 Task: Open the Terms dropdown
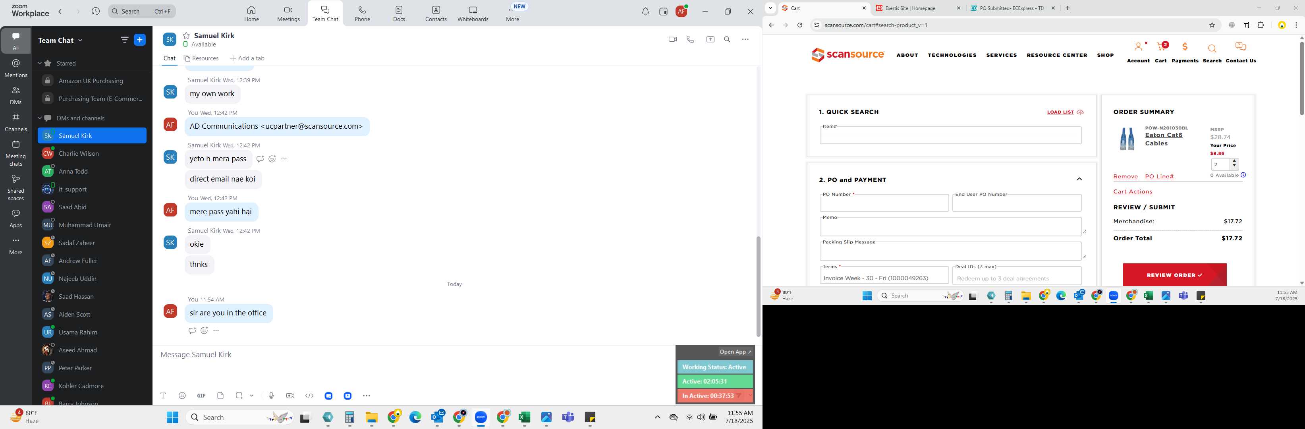(884, 276)
